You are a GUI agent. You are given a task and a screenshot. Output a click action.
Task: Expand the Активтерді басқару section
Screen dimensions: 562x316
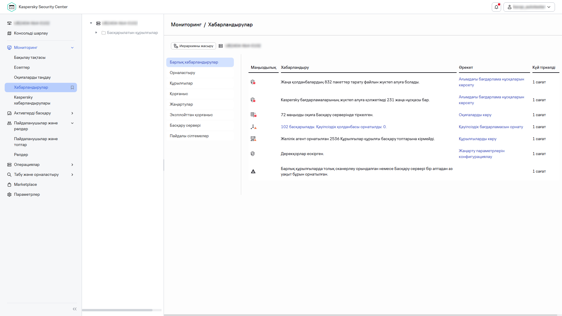click(72, 113)
